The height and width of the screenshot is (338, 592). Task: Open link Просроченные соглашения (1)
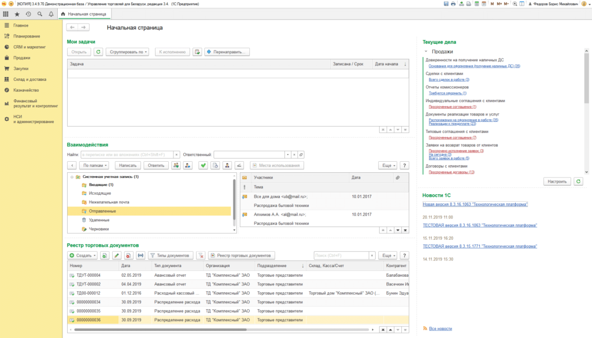452,107
